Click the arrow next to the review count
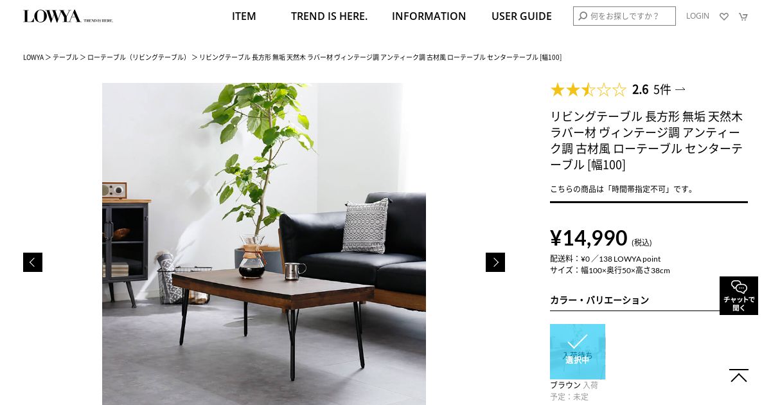The width and height of the screenshot is (771, 405). 680,89
